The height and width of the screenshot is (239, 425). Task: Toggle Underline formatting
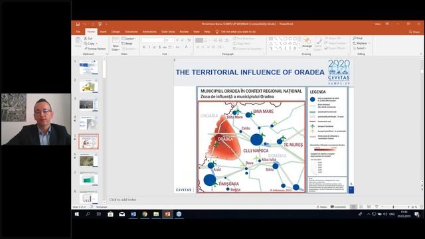154,47
